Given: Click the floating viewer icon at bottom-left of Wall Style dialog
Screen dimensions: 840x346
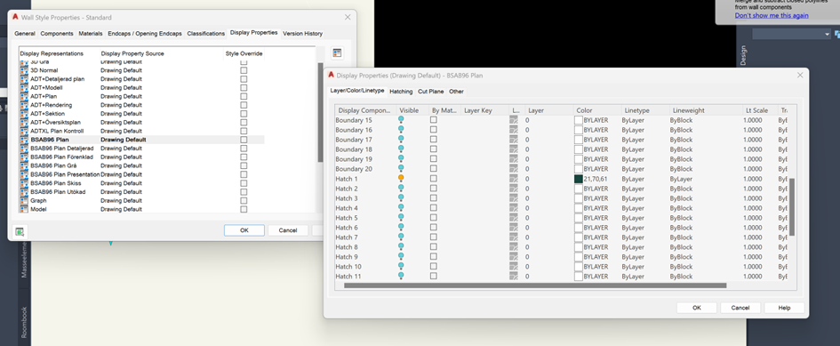Looking at the screenshot, I should click(20, 232).
